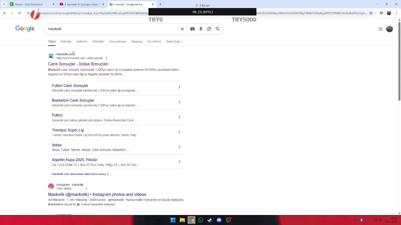The height and width of the screenshot is (225, 401).
Task: Expand the Futbol Canlı Sonuçlar row chevron
Action: pos(179,87)
